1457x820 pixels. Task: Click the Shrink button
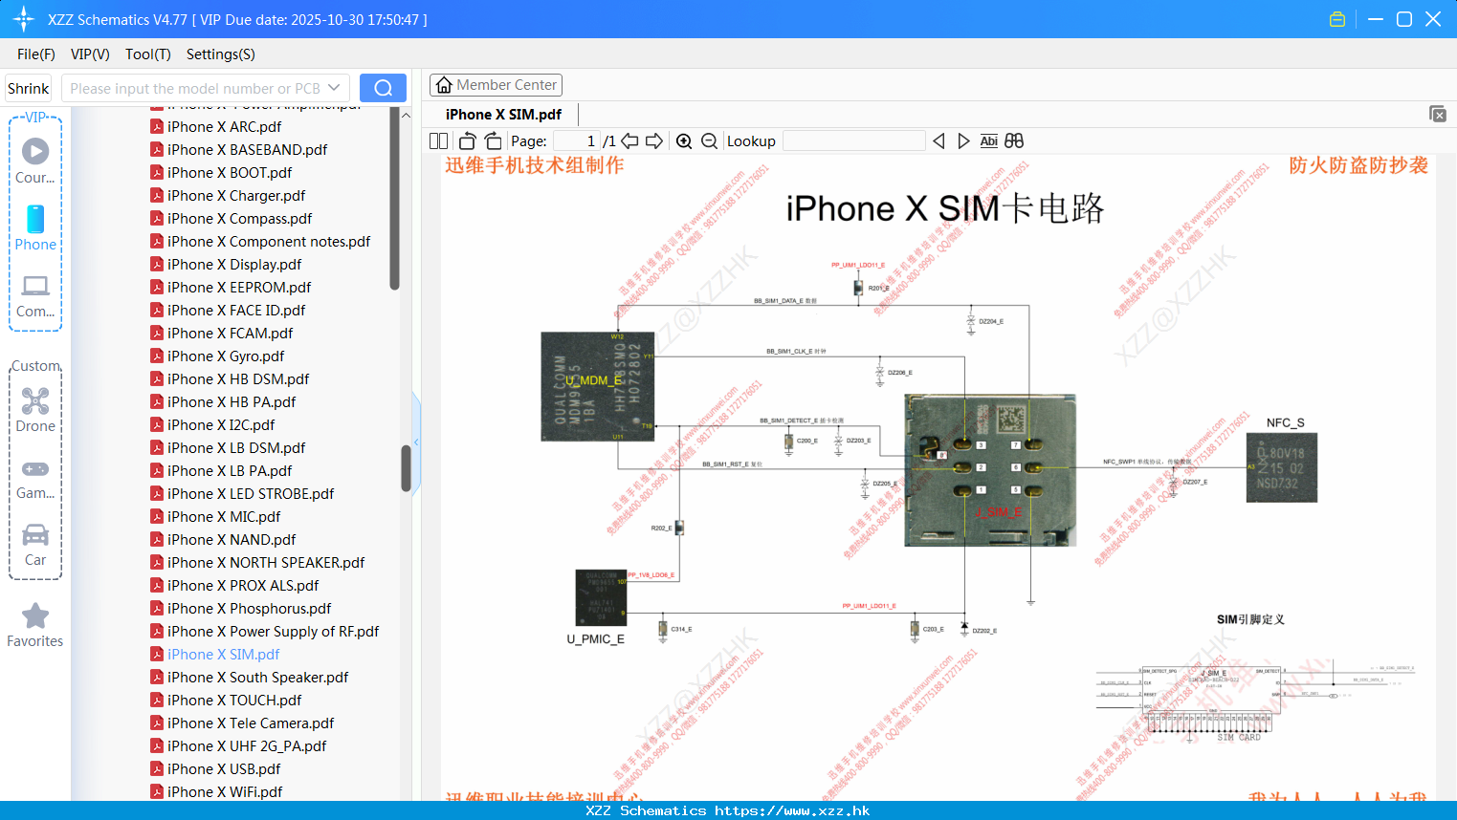(x=28, y=88)
